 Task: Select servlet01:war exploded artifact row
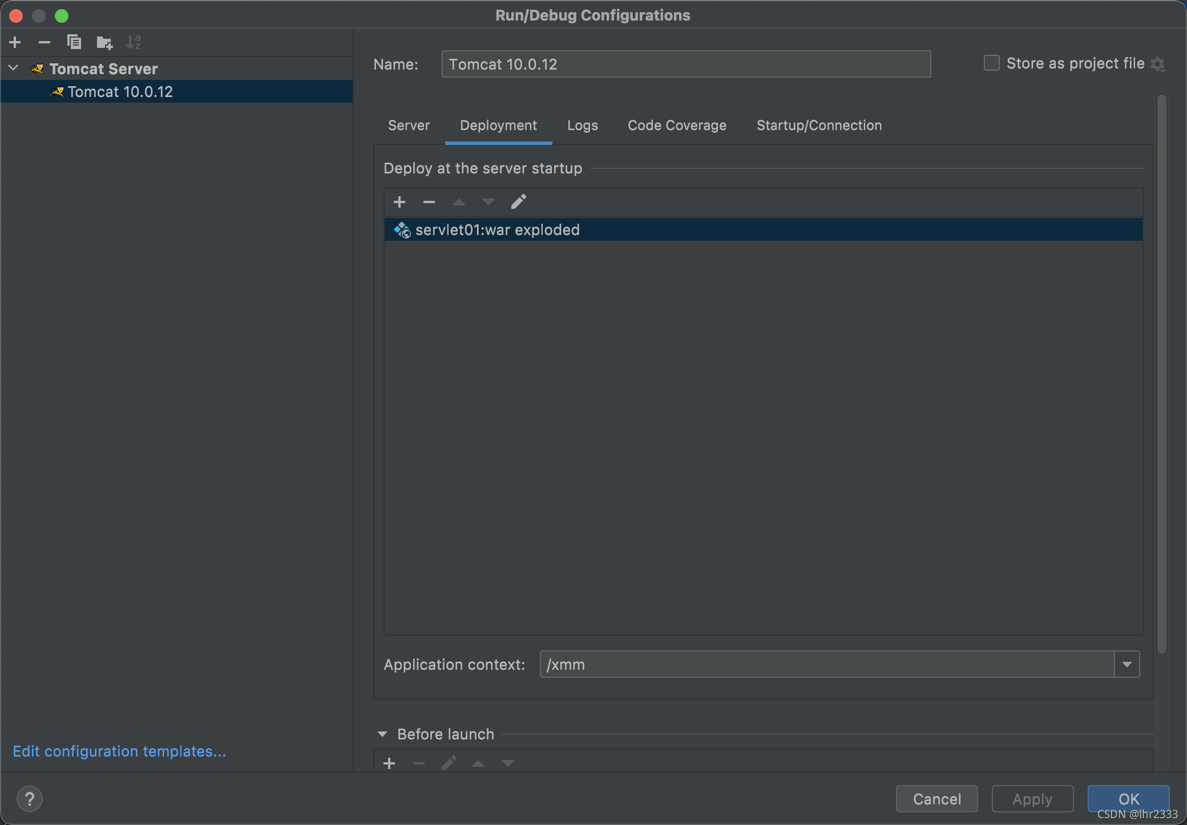point(764,229)
